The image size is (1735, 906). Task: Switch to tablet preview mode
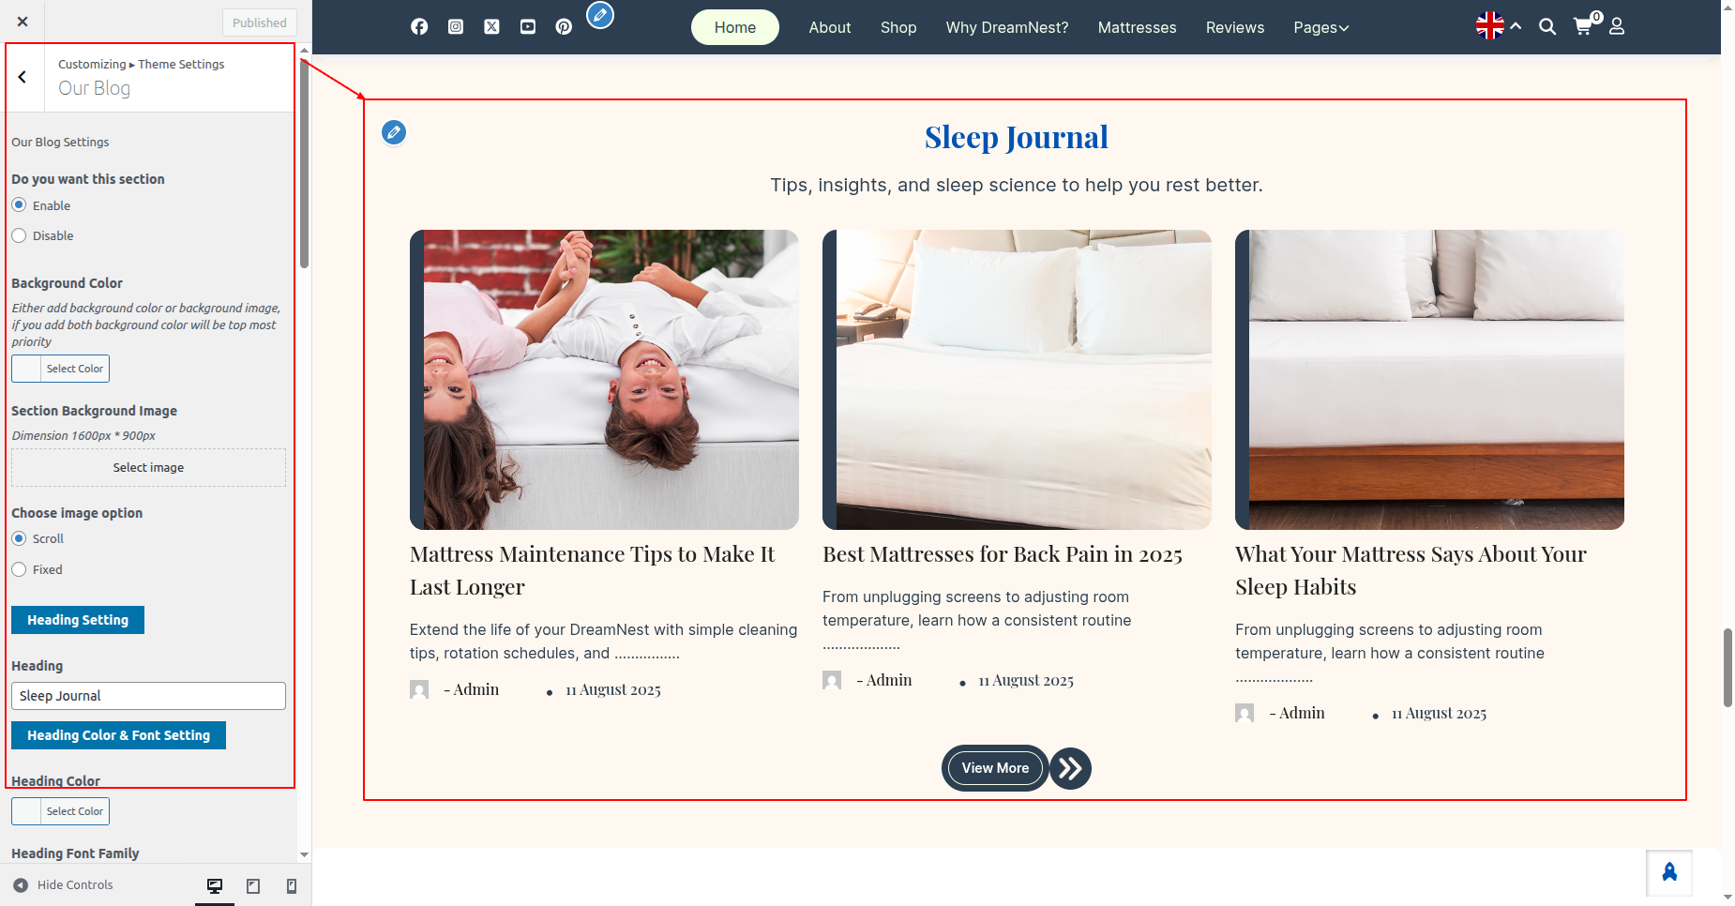pyautogui.click(x=253, y=886)
